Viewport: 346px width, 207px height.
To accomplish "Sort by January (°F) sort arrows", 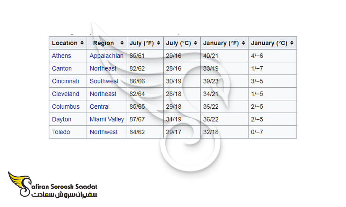I will tap(243, 43).
